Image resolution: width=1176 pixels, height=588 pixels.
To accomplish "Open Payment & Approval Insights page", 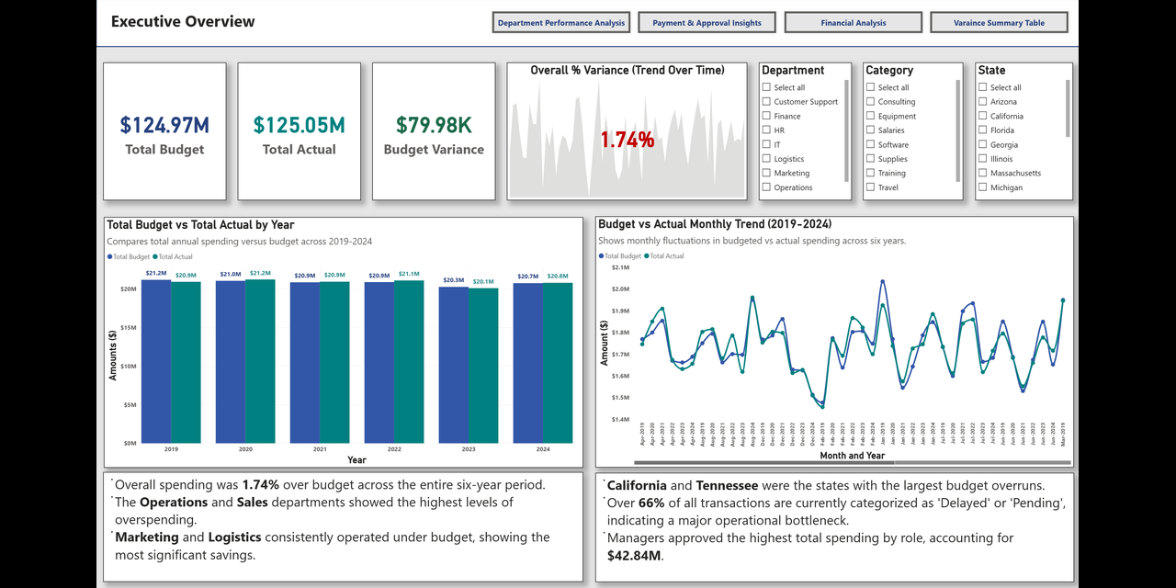I will (707, 23).
